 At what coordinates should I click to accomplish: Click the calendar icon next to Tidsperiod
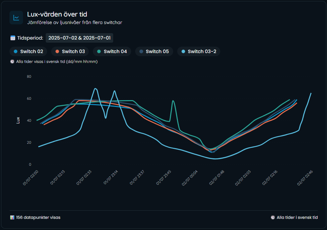[x=13, y=38]
